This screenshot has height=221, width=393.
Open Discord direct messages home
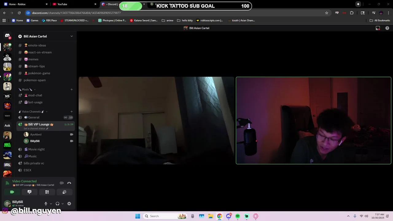click(x=7, y=36)
